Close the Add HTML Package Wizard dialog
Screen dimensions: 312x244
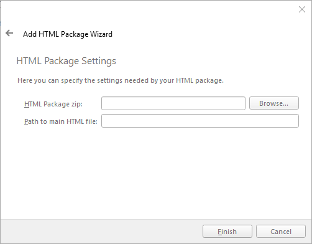pos(302,9)
